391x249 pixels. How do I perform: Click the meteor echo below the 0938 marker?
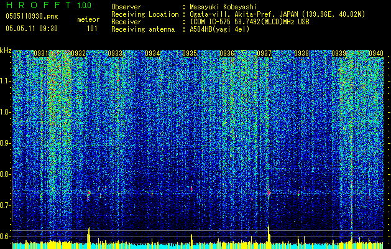click(298, 193)
